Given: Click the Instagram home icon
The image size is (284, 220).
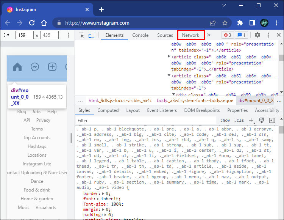Looking at the screenshot, I should 17,67.
